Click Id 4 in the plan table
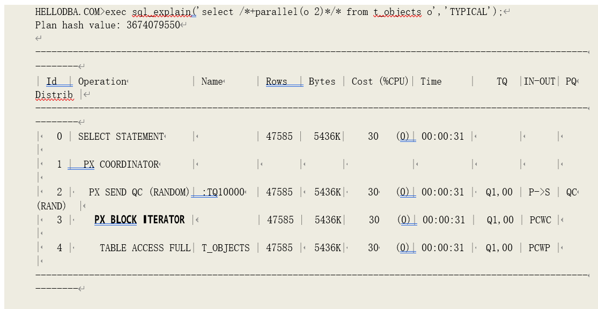598x309 pixels. tap(59, 248)
